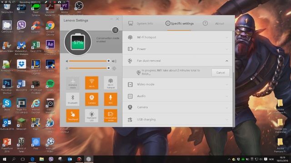The image size is (291, 163).
Task: Open taskbar Search
Action: pos(14,159)
